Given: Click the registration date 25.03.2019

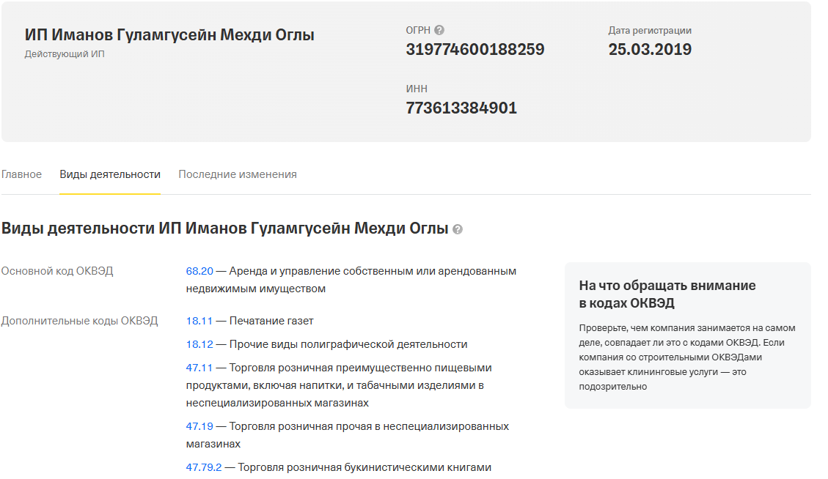Looking at the screenshot, I should [650, 50].
